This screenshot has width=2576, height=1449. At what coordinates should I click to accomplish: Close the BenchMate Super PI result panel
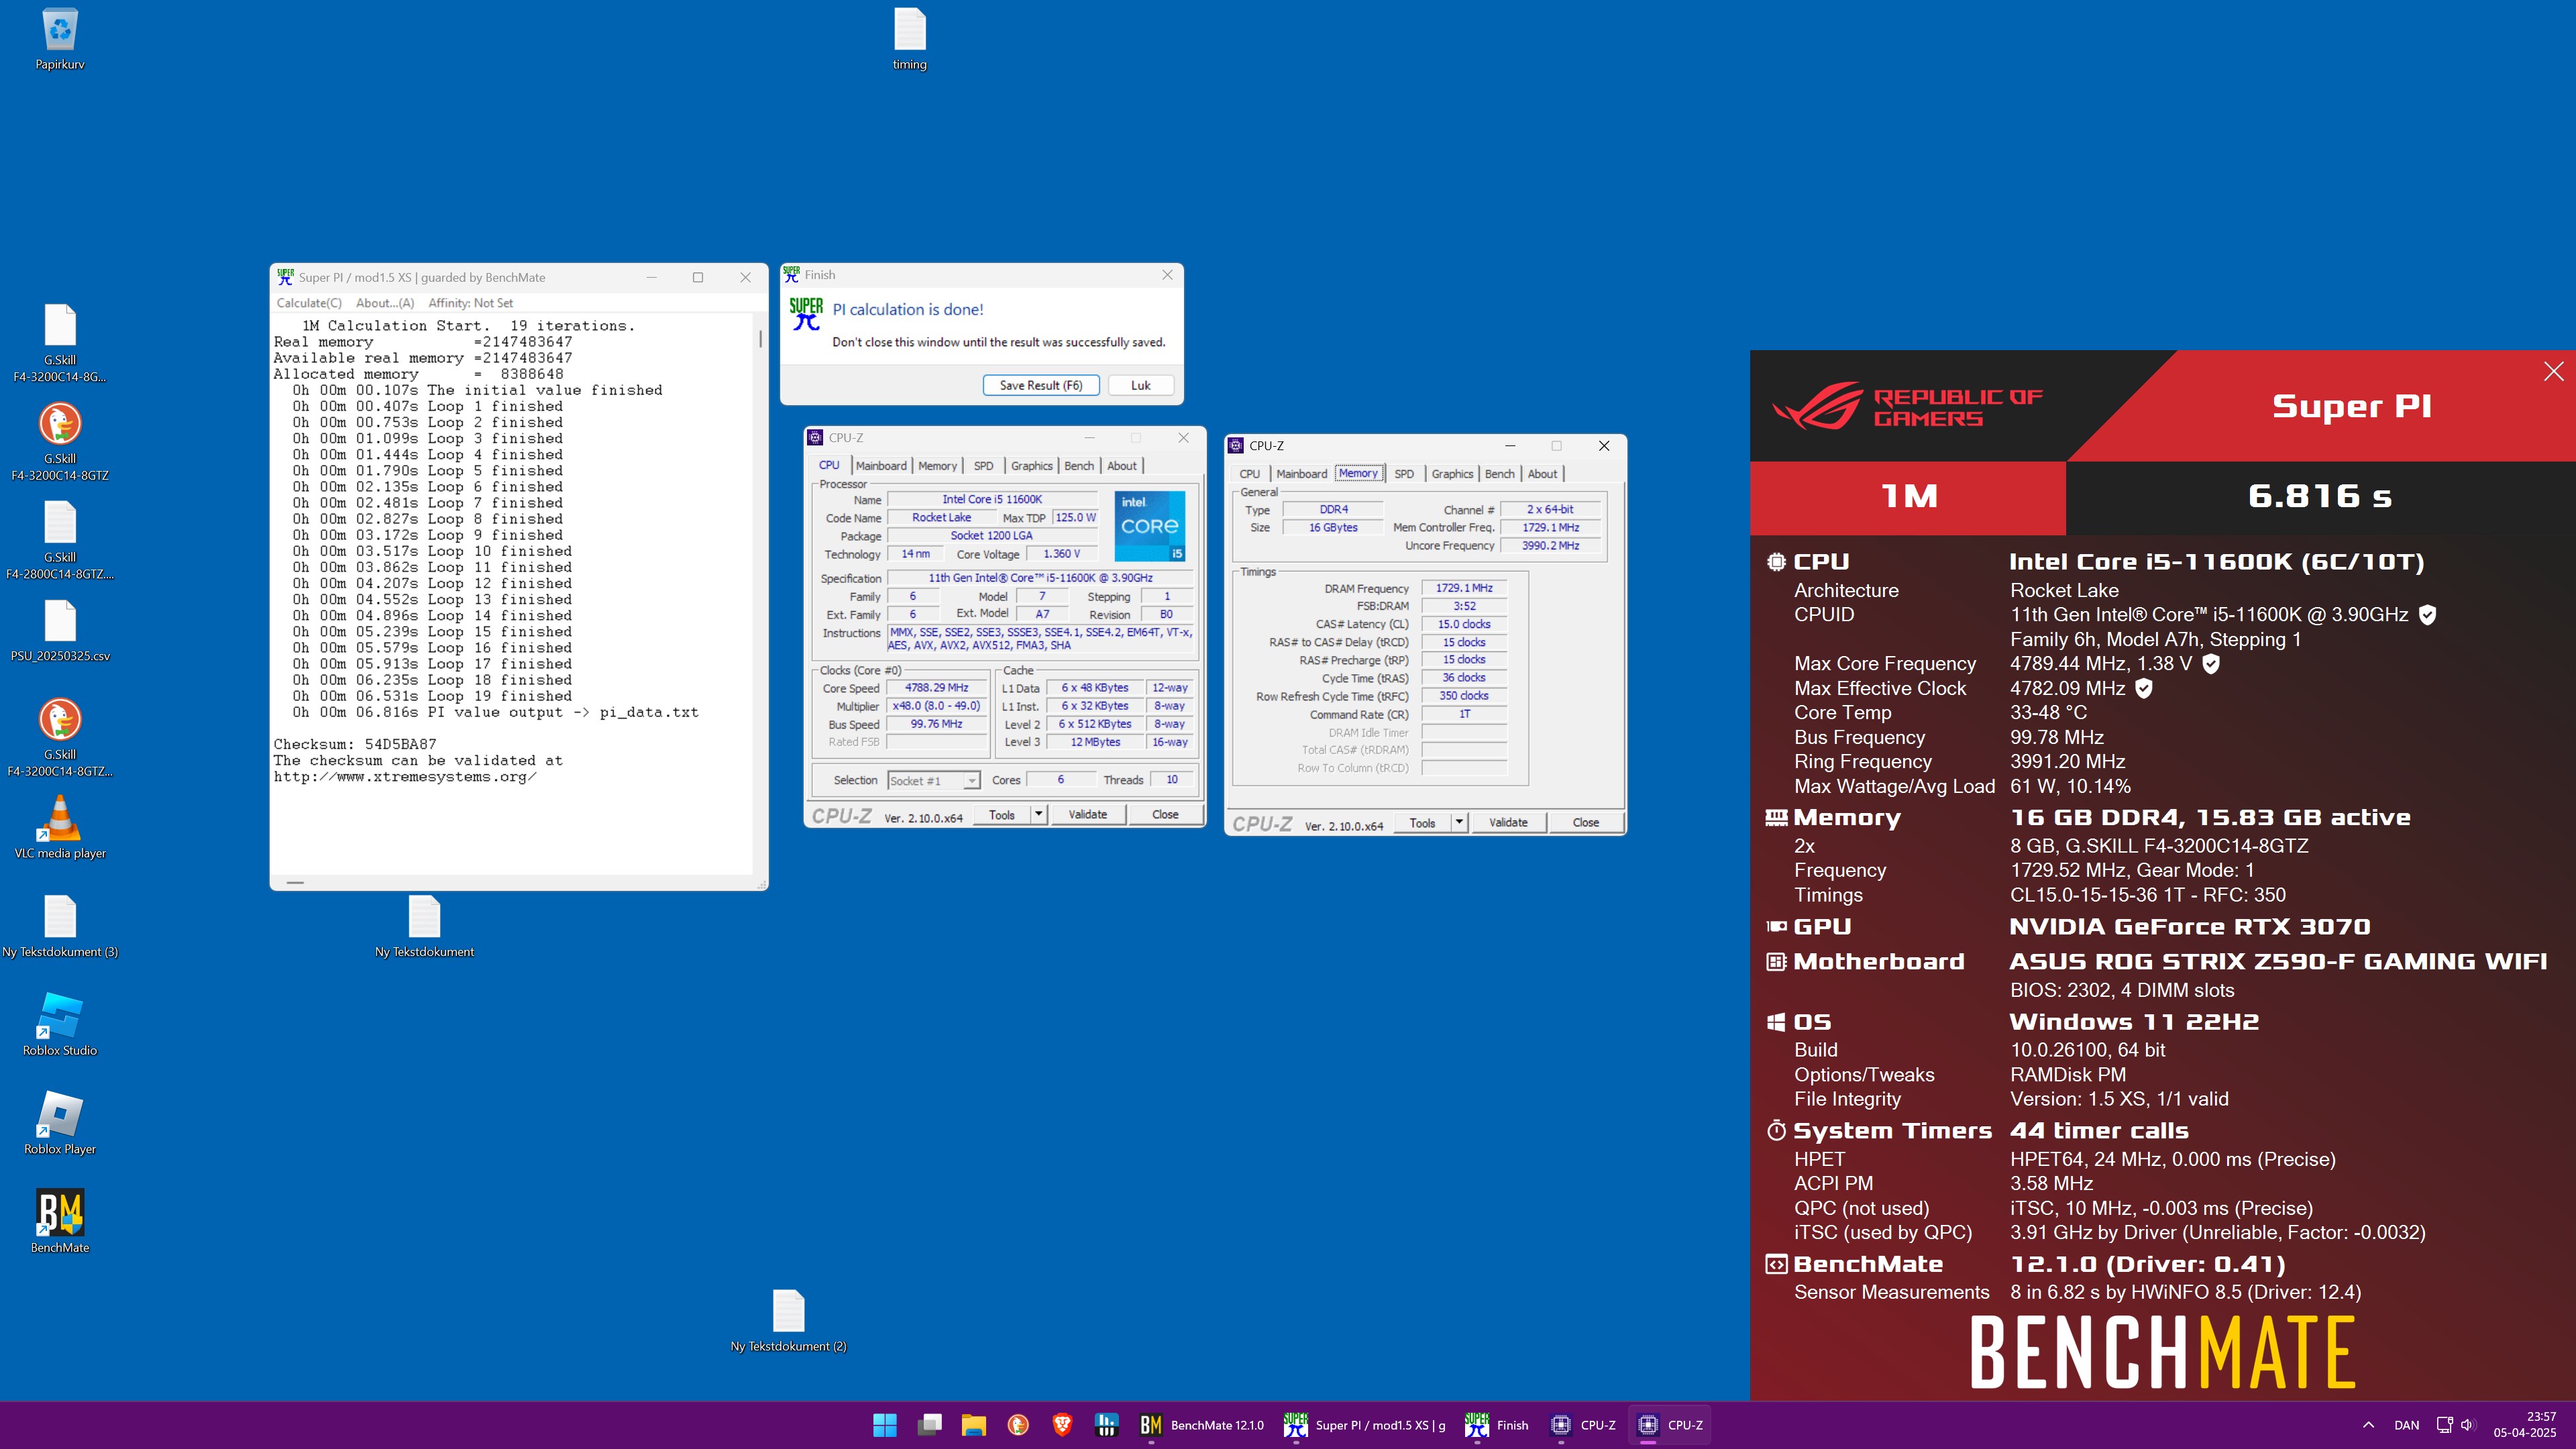[2553, 371]
